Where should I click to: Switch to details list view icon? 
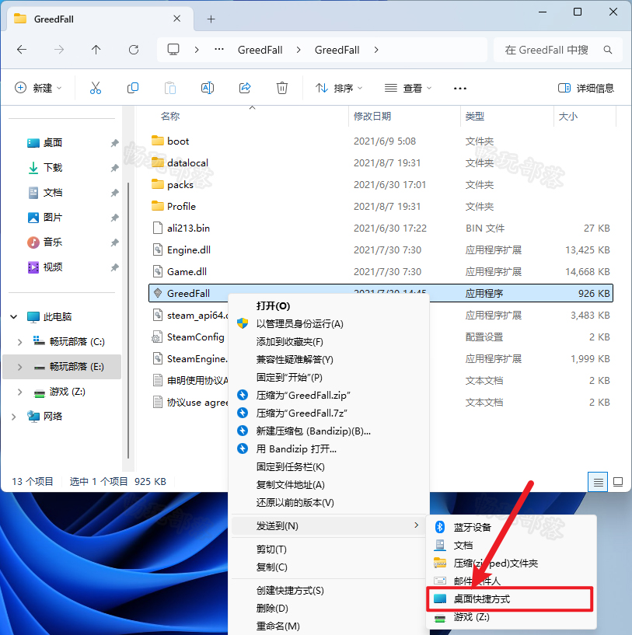point(598,482)
